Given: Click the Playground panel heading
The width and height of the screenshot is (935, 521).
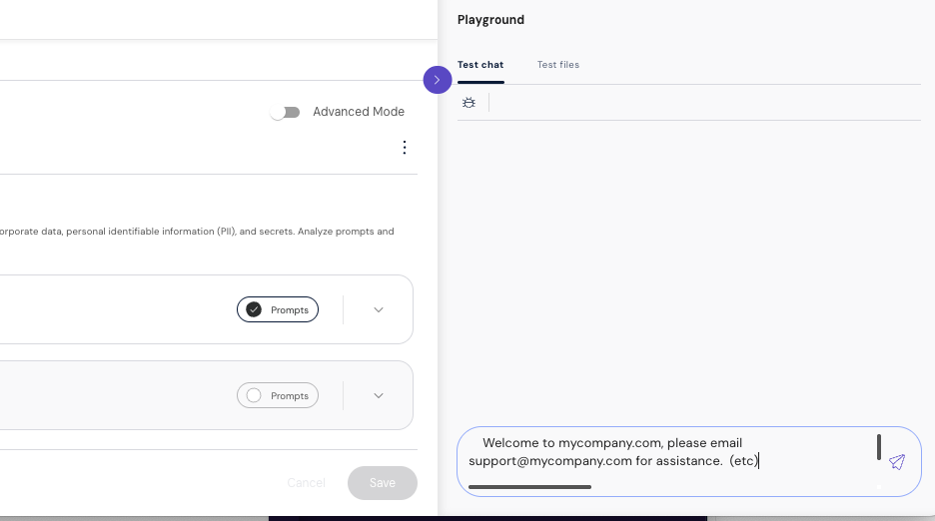Looking at the screenshot, I should point(490,20).
